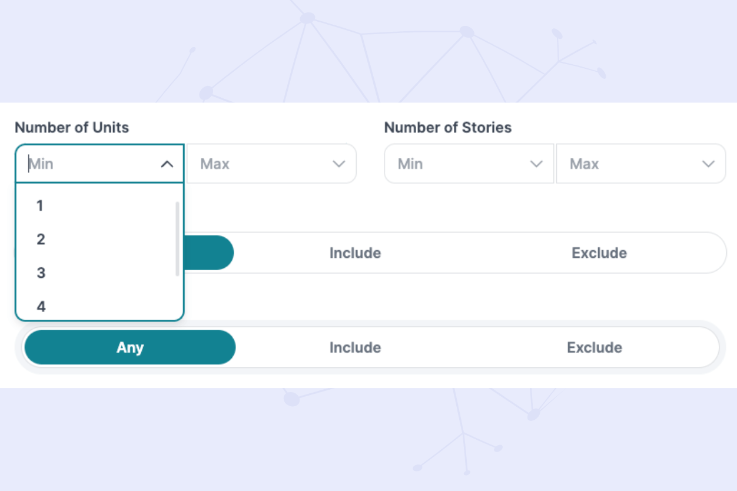Click the chevron icon on Stories Min dropdown
This screenshot has height=491, width=737.
pos(536,164)
